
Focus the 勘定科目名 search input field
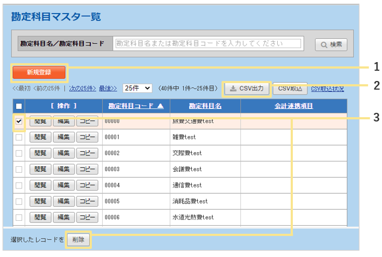point(208,44)
